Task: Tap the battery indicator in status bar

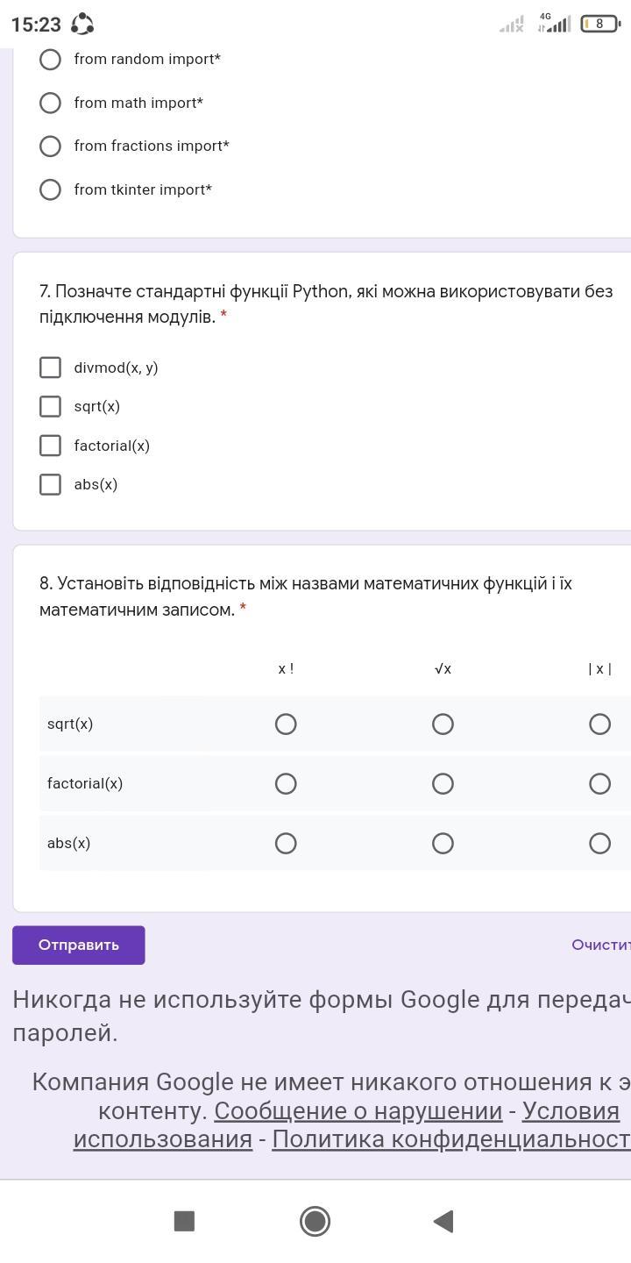Action: pos(599,24)
